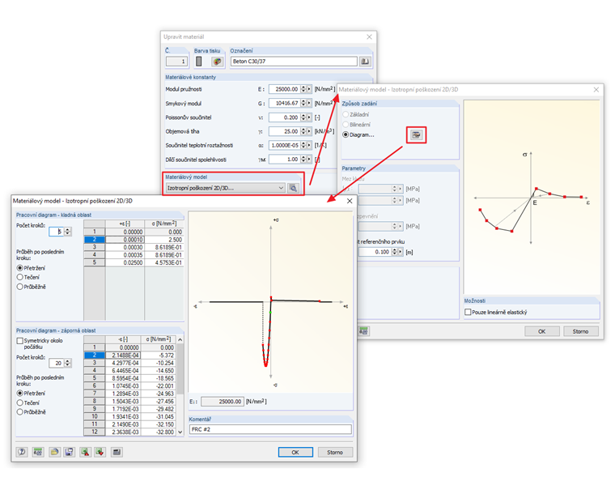The height and width of the screenshot is (494, 615).
Task: Click stress cell 2.500
Action: click(164, 240)
